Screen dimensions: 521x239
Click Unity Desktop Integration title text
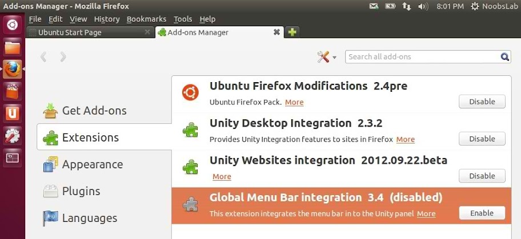[280, 123]
